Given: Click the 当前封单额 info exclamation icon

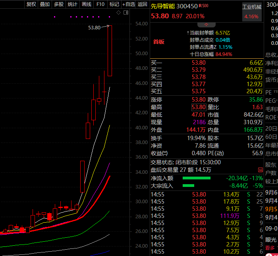Looking at the screenshot, I should tap(188, 33).
